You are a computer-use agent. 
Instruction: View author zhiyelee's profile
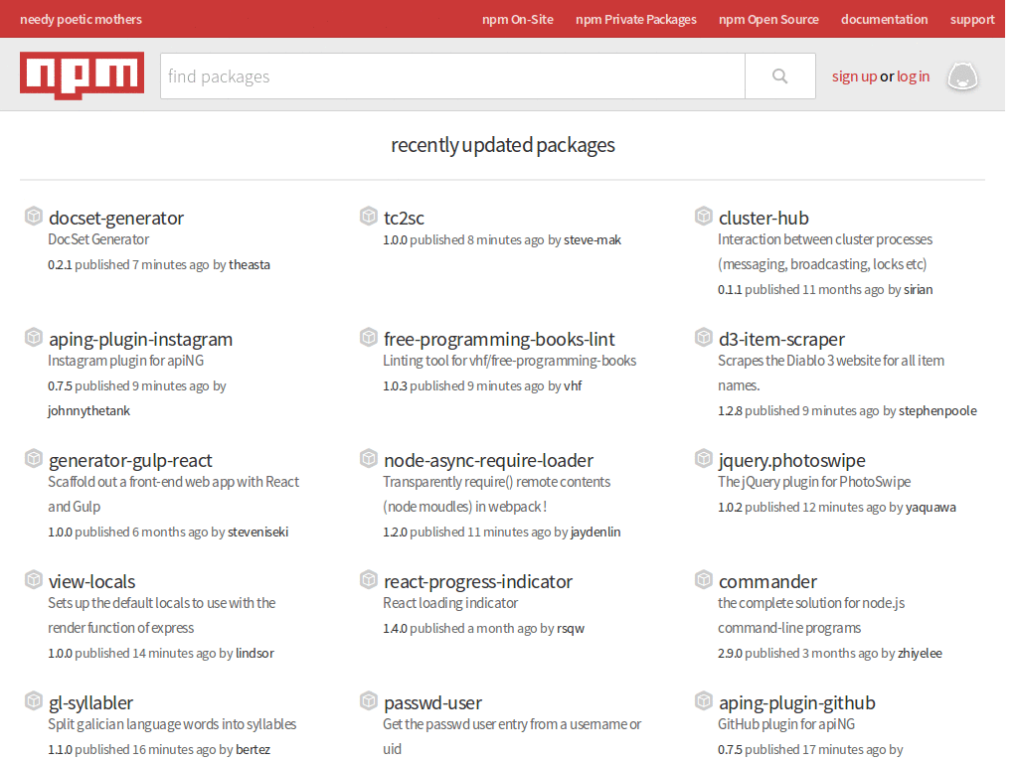click(920, 654)
